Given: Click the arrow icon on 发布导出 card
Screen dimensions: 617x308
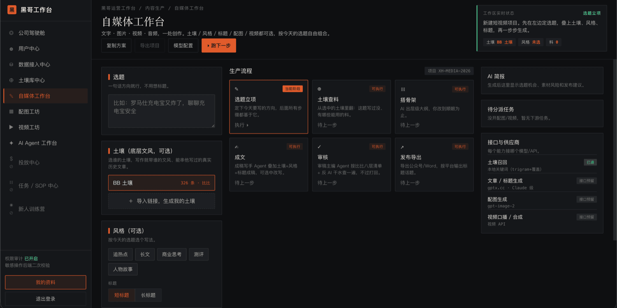Looking at the screenshot, I should (x=402, y=147).
